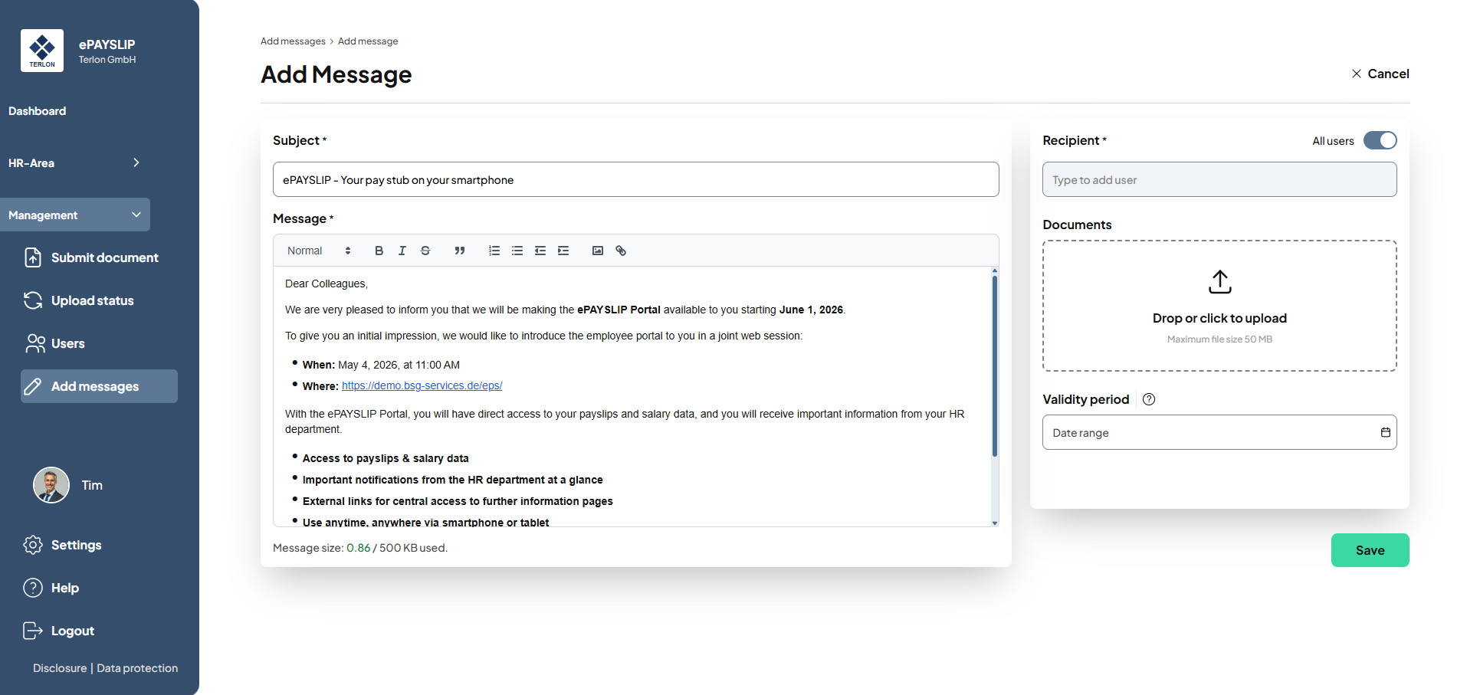Insert a blockquote in the message
Viewport: 1467px width, 695px height.
(459, 251)
